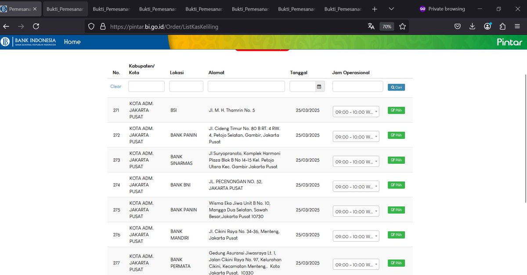This screenshot has width=527, height=275.
Task: Click Pilih for row 274 Bank BNI
Action: (396, 185)
